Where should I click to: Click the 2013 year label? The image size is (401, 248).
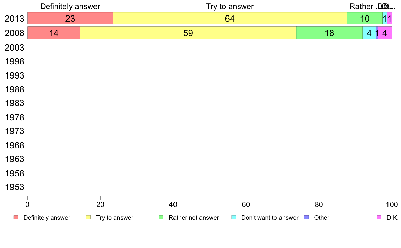[14, 19]
